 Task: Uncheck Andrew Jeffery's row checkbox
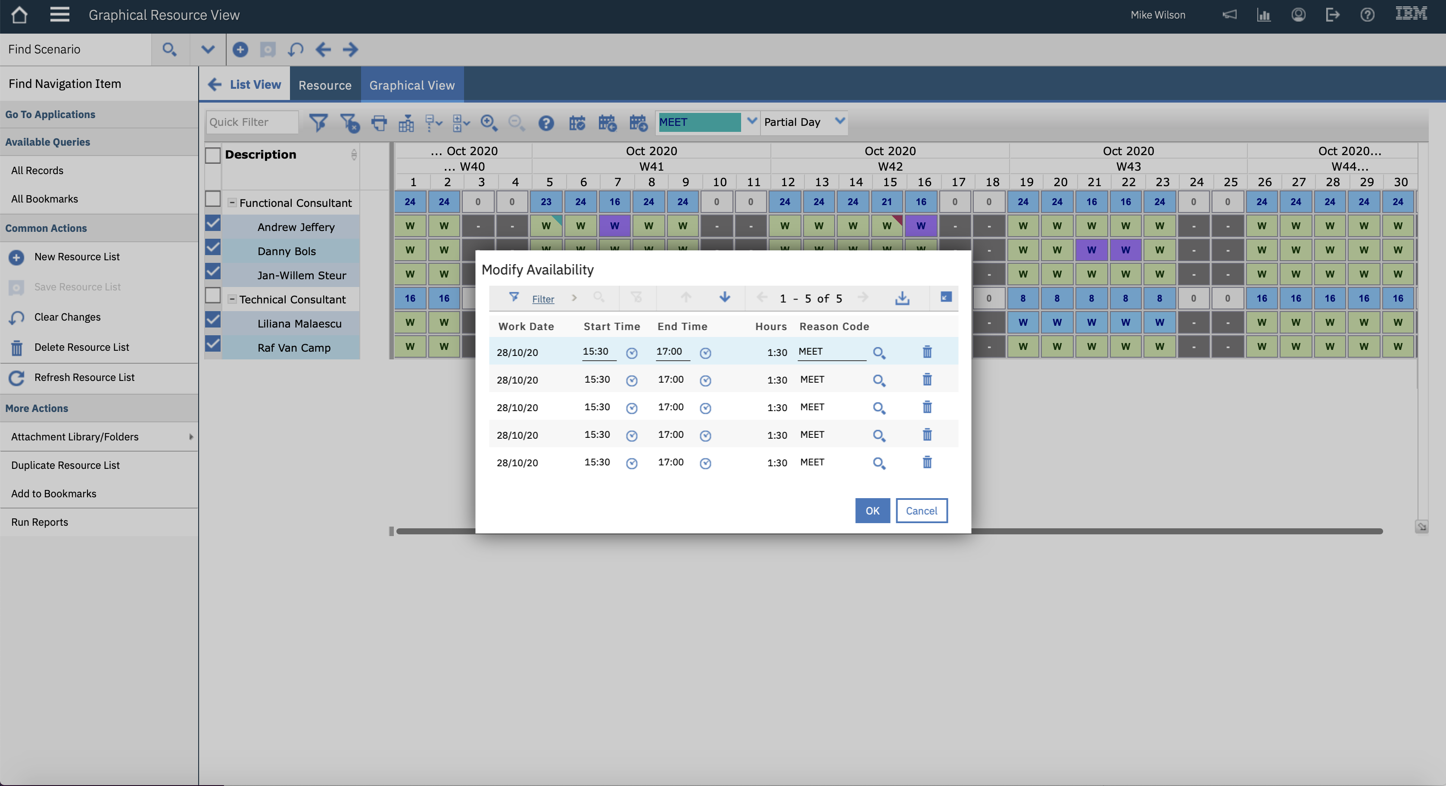pos(213,224)
